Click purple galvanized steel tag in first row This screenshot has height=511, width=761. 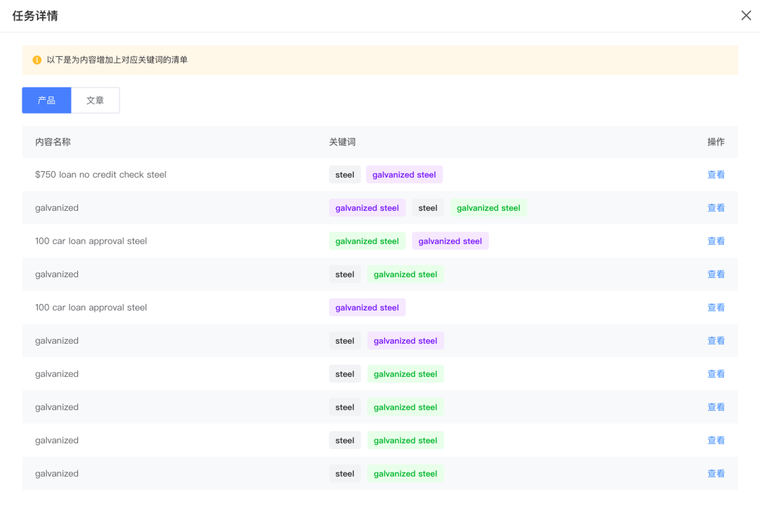[x=404, y=174]
